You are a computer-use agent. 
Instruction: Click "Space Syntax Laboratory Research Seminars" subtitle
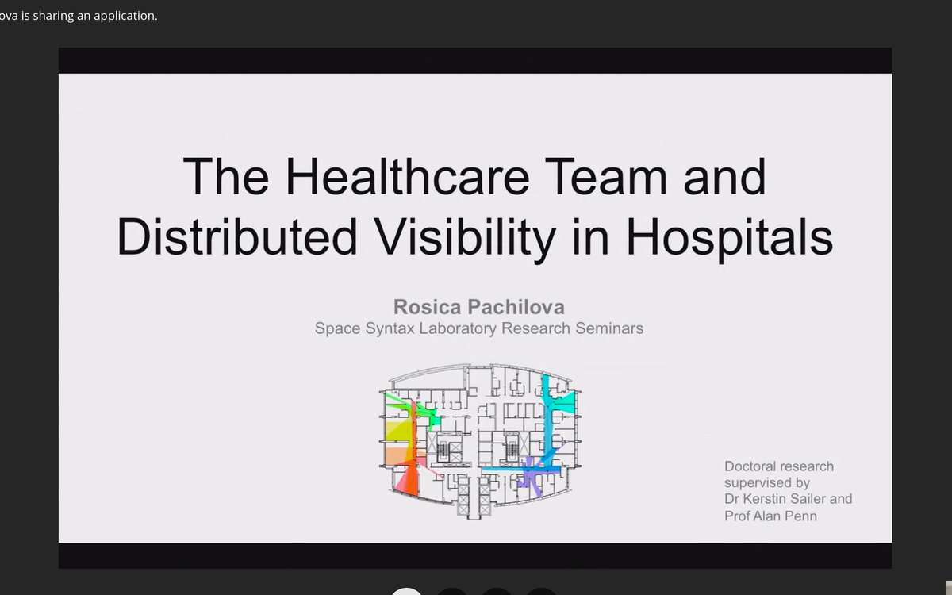point(479,328)
